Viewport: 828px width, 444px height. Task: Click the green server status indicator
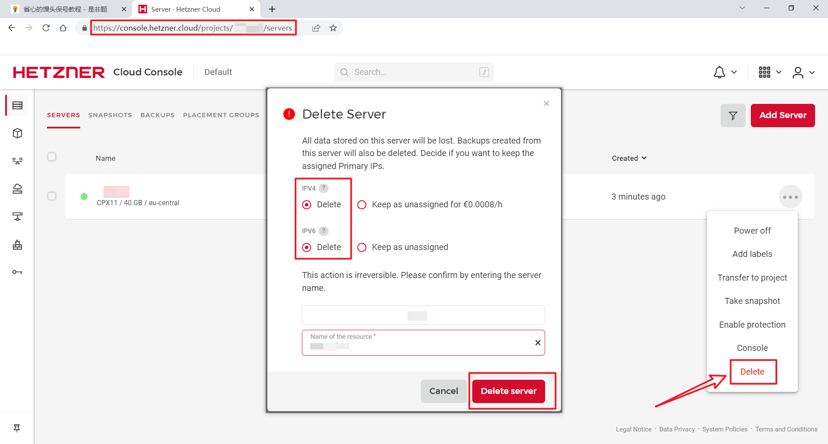tap(84, 197)
